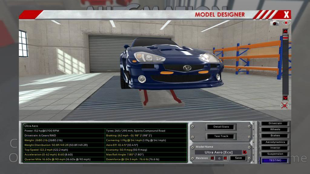The image size is (310, 174).
Task: Go to the Aerodynamics tab
Action: [x=275, y=142]
